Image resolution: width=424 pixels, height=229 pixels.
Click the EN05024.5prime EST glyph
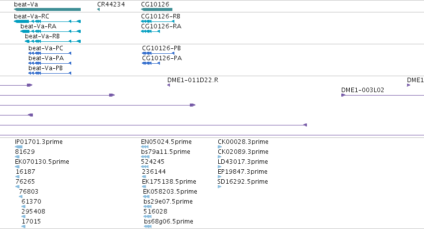145,147
